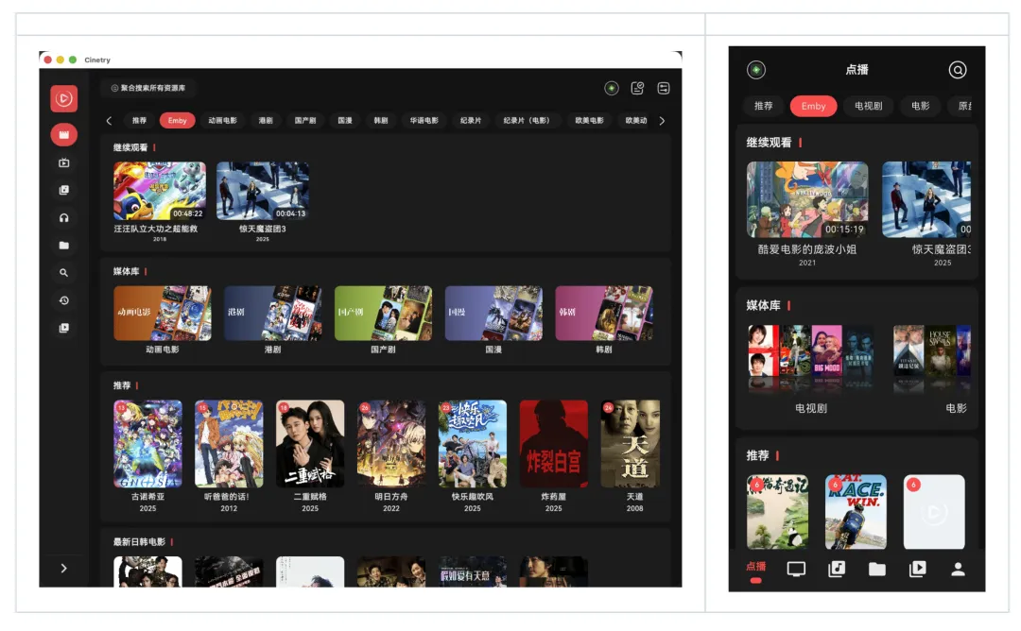Click the green status indicator in desktop toolbar

[612, 88]
